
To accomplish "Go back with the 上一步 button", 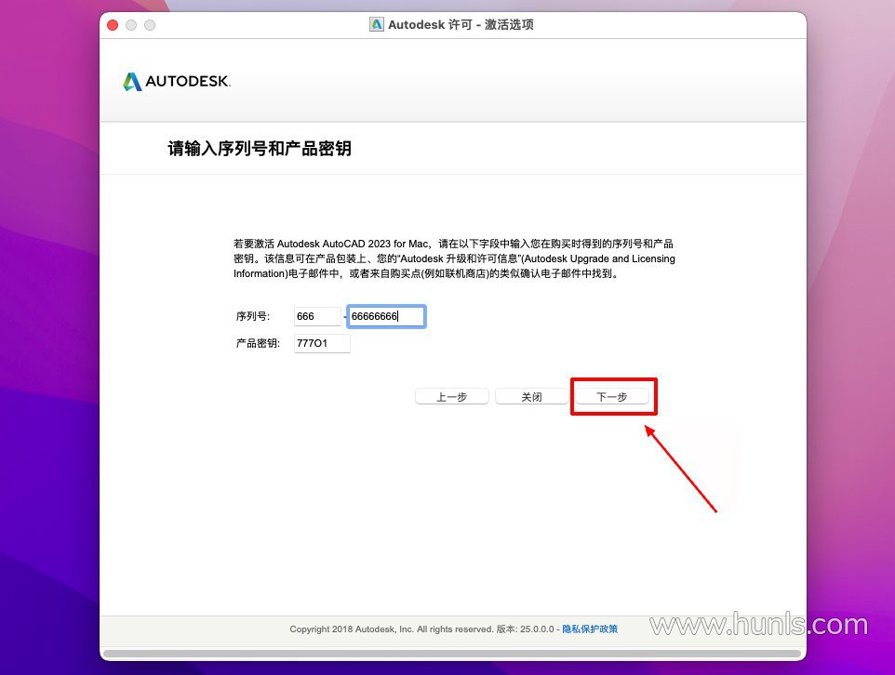I will tap(451, 397).
